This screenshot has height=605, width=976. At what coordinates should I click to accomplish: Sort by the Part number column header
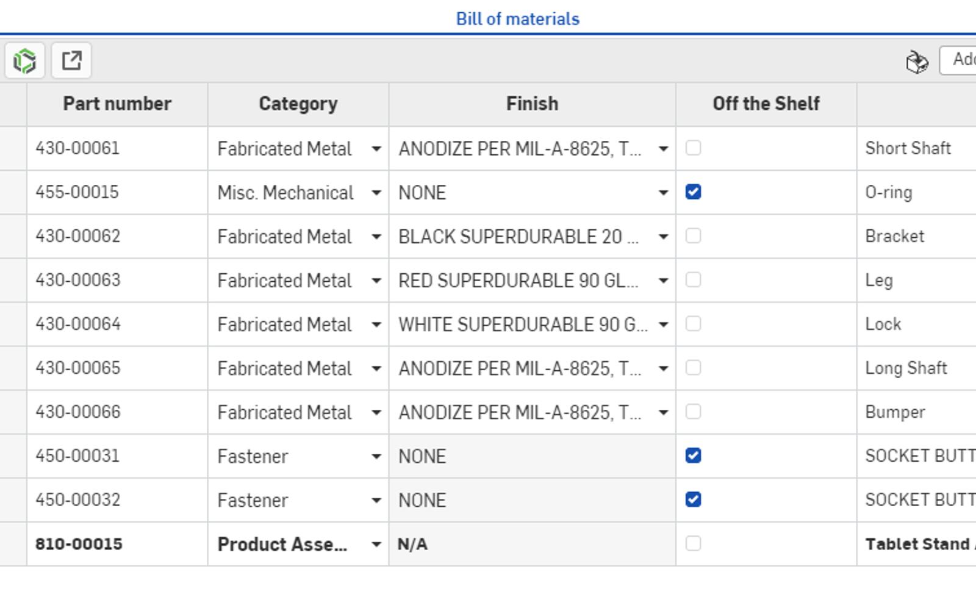(117, 103)
